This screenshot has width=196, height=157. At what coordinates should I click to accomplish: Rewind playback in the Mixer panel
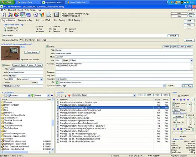(x=174, y=100)
